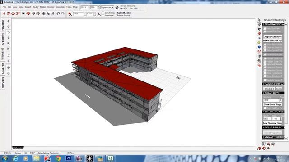Click the paw-shaped toolbar icon

tap(44, 13)
